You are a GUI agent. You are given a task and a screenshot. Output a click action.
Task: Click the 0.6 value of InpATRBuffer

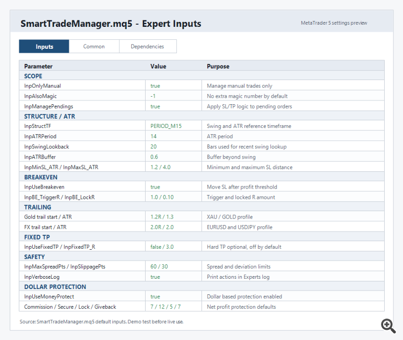[x=154, y=157]
